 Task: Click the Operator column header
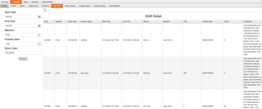coord(61,21)
